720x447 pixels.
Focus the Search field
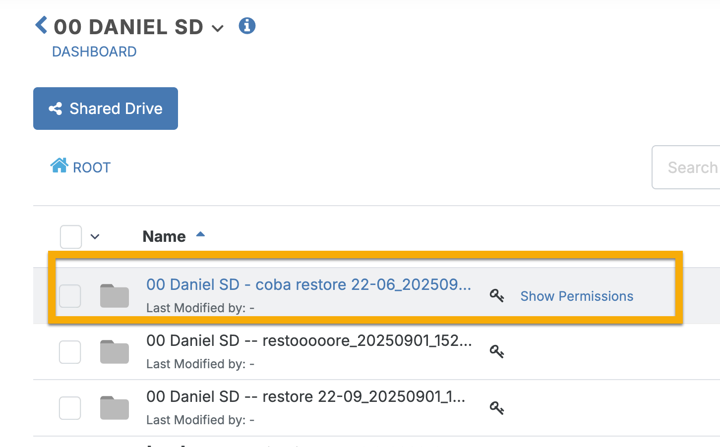[686, 168]
